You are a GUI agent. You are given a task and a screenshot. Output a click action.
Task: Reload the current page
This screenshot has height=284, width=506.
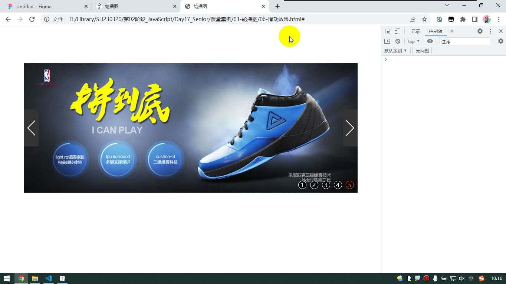32,19
